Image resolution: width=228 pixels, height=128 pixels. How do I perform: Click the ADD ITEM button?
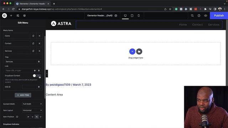(x=23, y=95)
